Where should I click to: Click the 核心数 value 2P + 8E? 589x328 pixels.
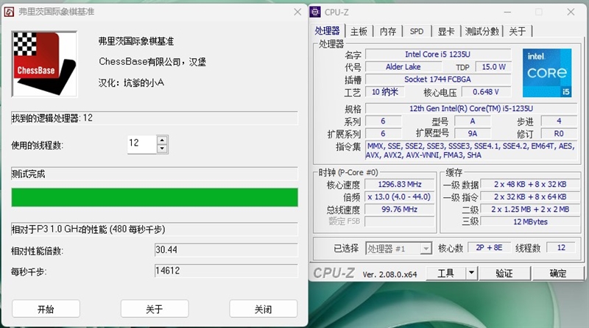click(x=489, y=248)
